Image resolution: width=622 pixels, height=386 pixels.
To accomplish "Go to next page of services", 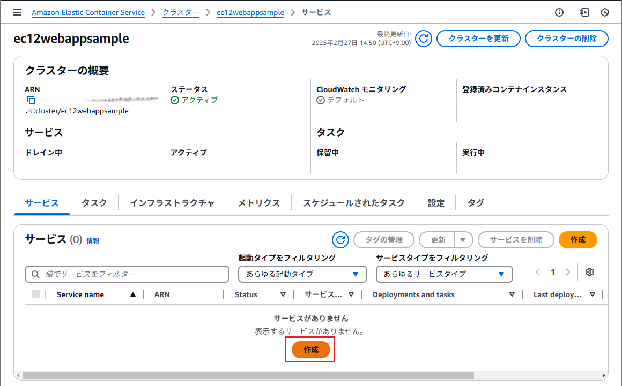I will 568,272.
